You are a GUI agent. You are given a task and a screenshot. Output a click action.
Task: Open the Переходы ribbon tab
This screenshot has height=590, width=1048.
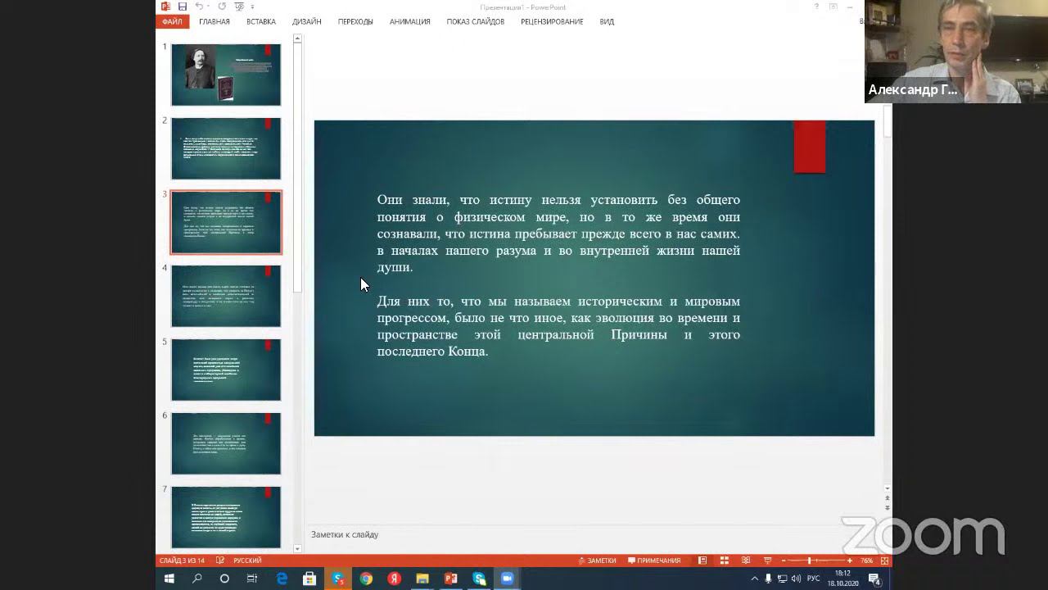(x=355, y=22)
